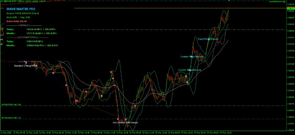The image size is (295, 135).
Task: Click the green arrow marker above the last candle
Action: [x=229, y=1]
